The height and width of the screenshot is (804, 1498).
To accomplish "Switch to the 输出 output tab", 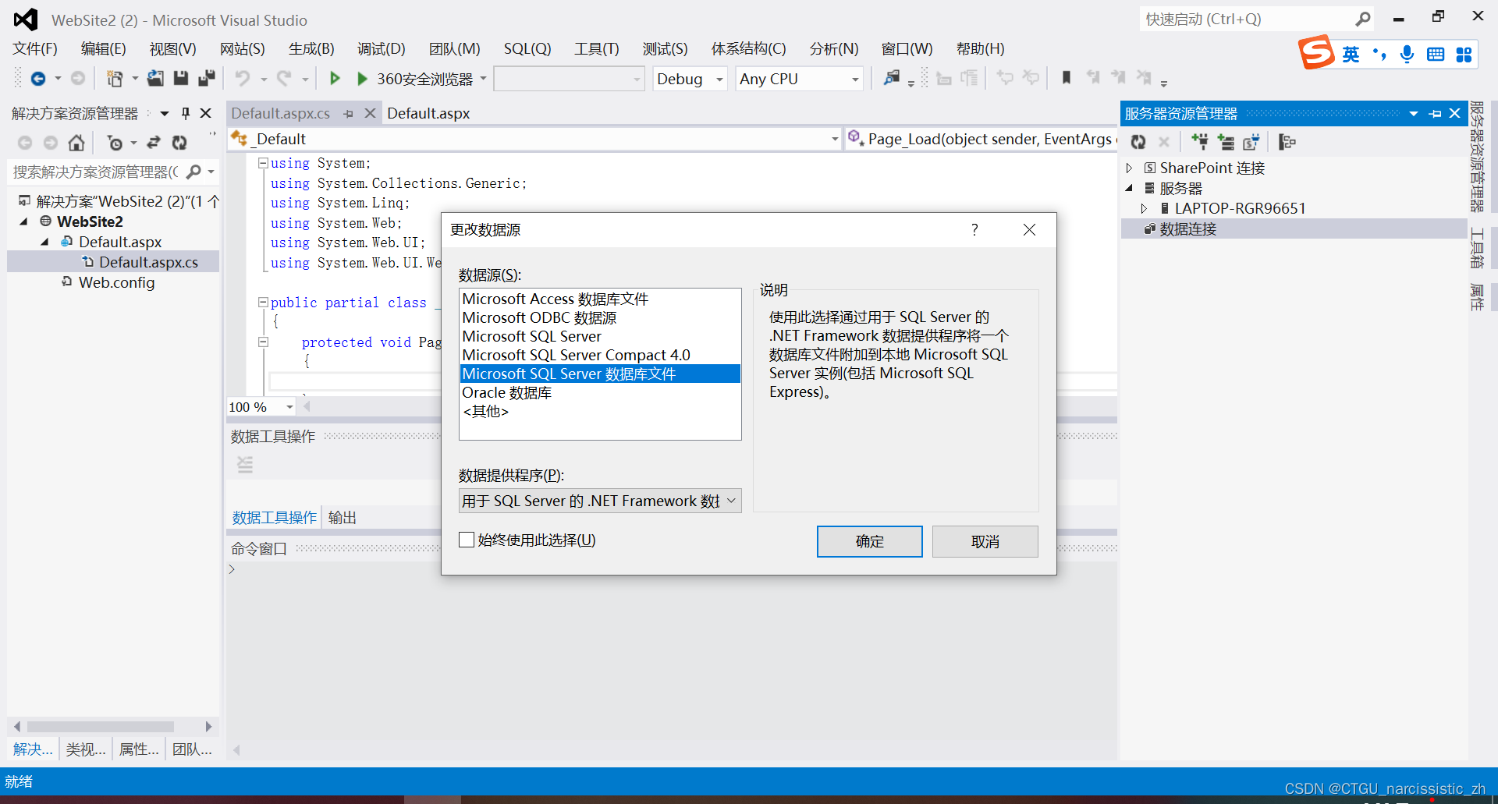I will 343,517.
